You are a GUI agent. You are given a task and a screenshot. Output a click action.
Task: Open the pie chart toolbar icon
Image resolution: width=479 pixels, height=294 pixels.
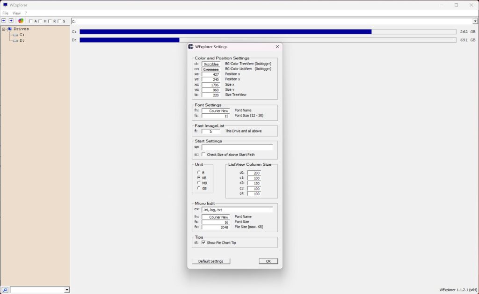(x=21, y=21)
